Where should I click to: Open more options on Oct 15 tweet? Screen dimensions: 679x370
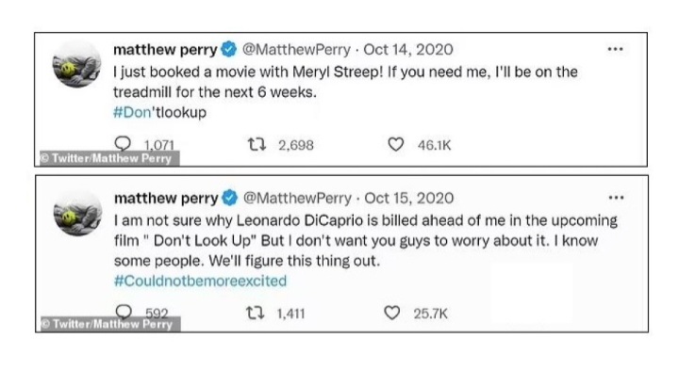click(616, 198)
